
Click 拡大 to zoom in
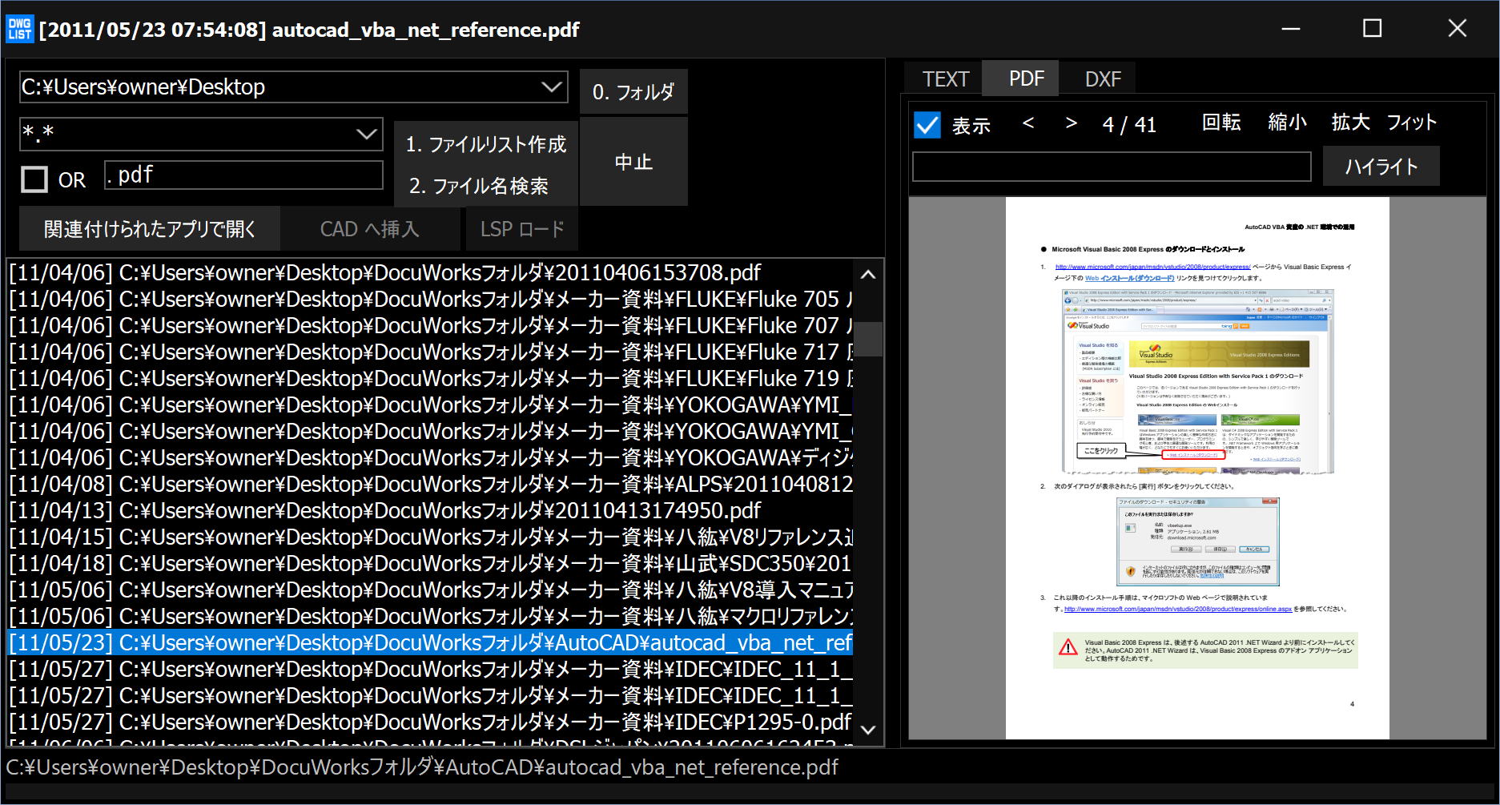coord(1350,123)
